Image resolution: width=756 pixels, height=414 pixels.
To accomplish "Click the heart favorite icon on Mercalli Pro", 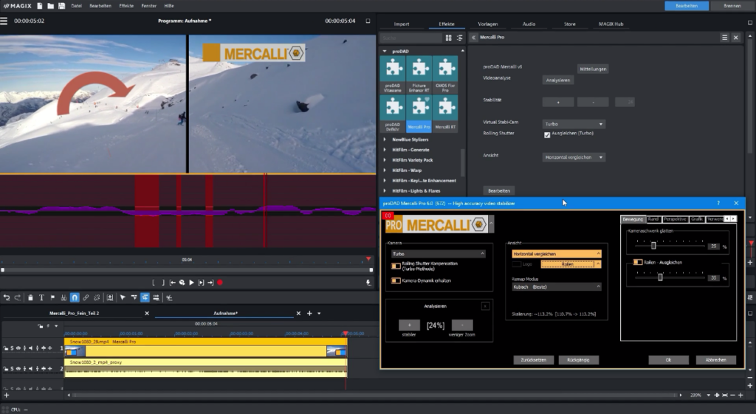I will pos(427,100).
